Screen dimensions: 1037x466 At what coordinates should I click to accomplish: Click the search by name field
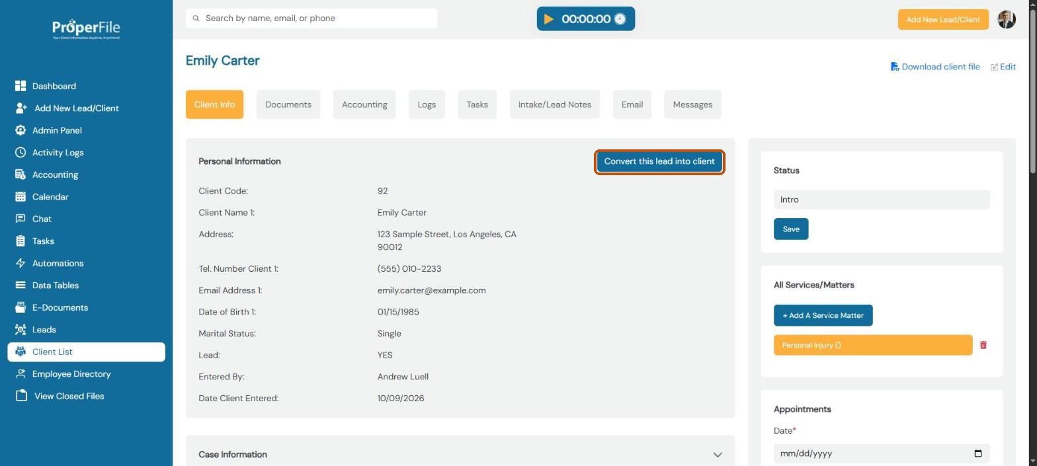point(311,19)
